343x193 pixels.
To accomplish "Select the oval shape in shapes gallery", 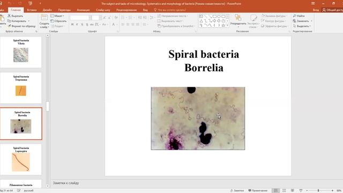I will [x=219, y=17].
